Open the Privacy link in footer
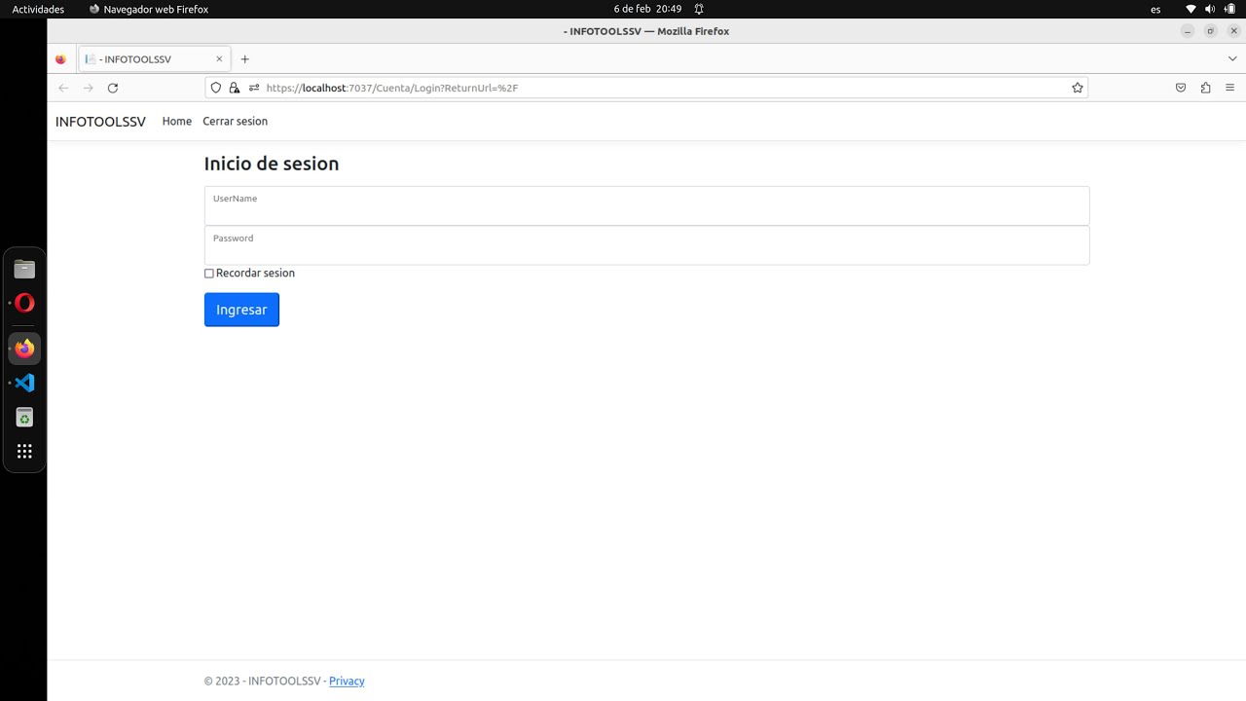Image resolution: width=1246 pixels, height=701 pixels. pyautogui.click(x=347, y=682)
